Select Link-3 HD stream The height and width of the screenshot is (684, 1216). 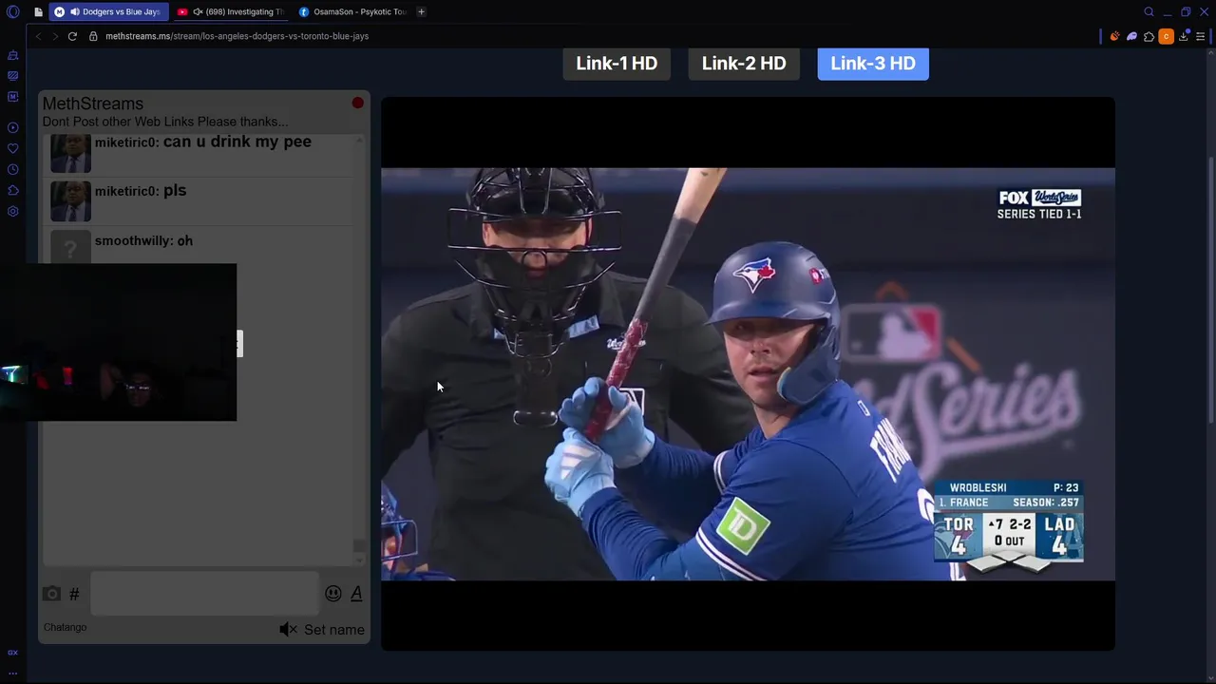pyautogui.click(x=873, y=64)
